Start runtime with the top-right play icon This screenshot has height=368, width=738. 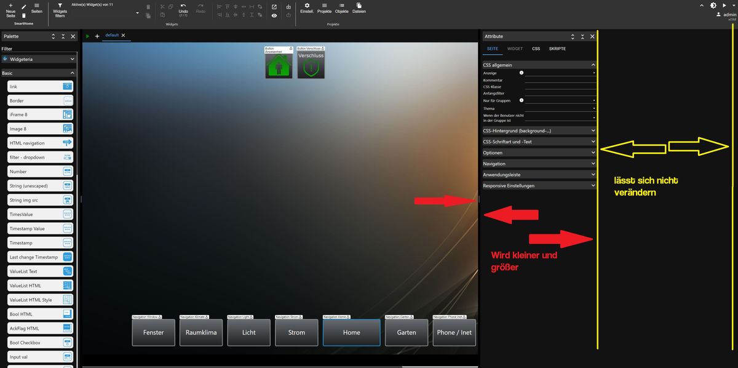724,6
